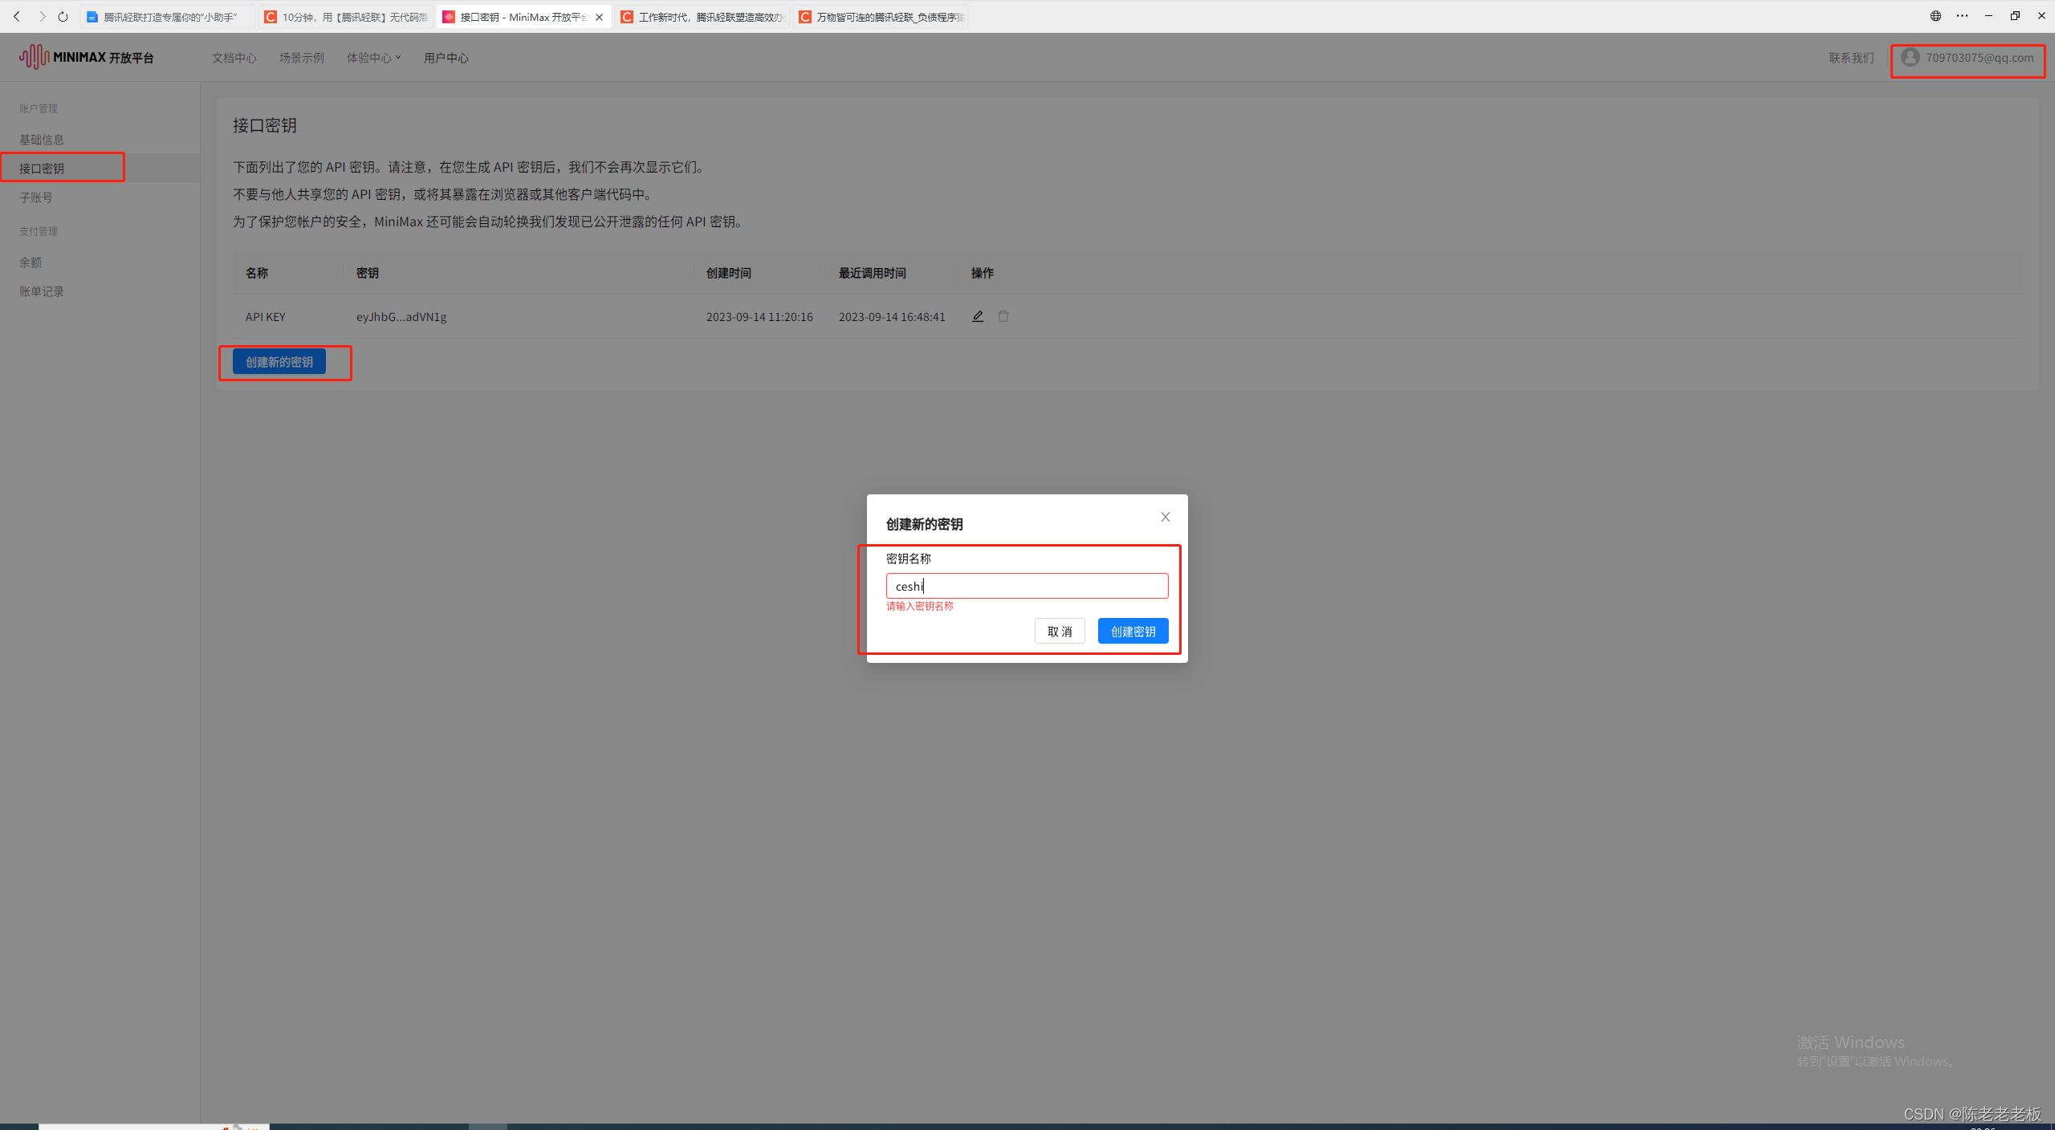This screenshot has width=2055, height=1130.
Task: Click the 名称 column header
Action: pos(257,273)
